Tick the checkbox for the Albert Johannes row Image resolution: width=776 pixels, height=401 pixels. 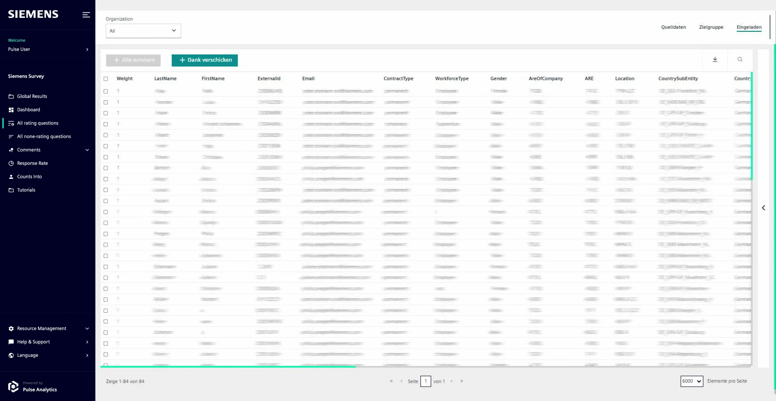pyautogui.click(x=105, y=135)
